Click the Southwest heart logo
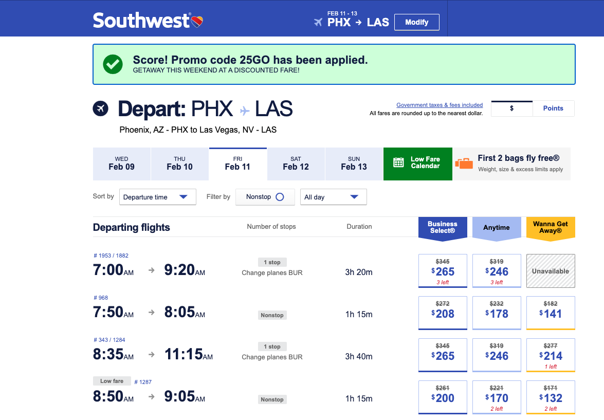 click(x=197, y=22)
